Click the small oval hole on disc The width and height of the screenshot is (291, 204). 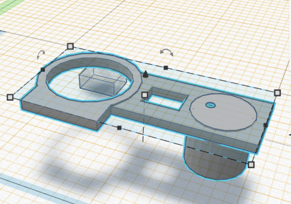pos(211,105)
